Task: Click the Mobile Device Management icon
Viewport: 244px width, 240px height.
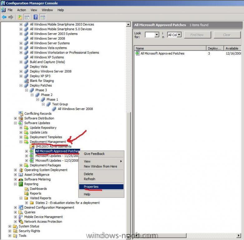Action: coord(21,217)
